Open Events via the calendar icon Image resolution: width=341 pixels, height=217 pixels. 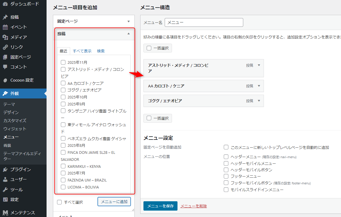pos(5,27)
